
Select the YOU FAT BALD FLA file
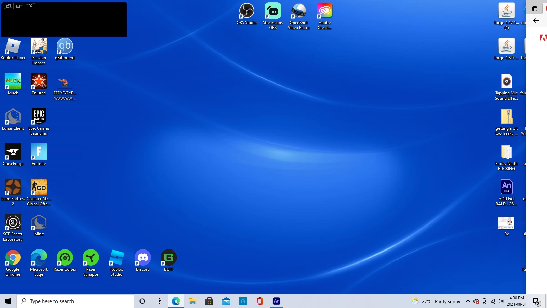(506, 192)
